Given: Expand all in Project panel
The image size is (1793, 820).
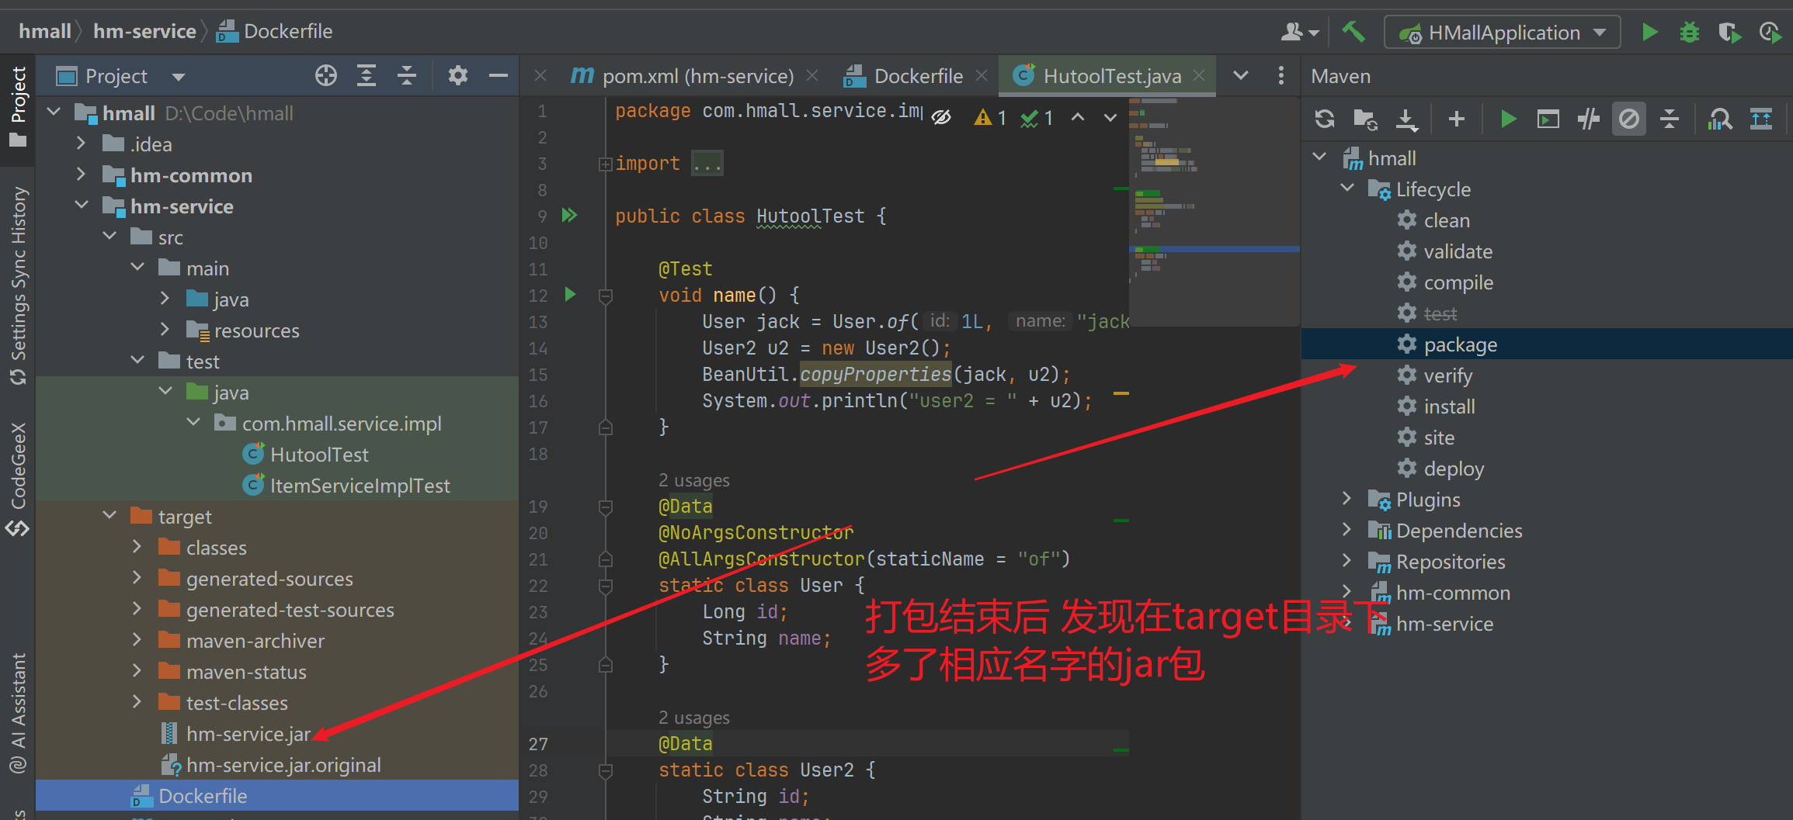Looking at the screenshot, I should click(367, 75).
